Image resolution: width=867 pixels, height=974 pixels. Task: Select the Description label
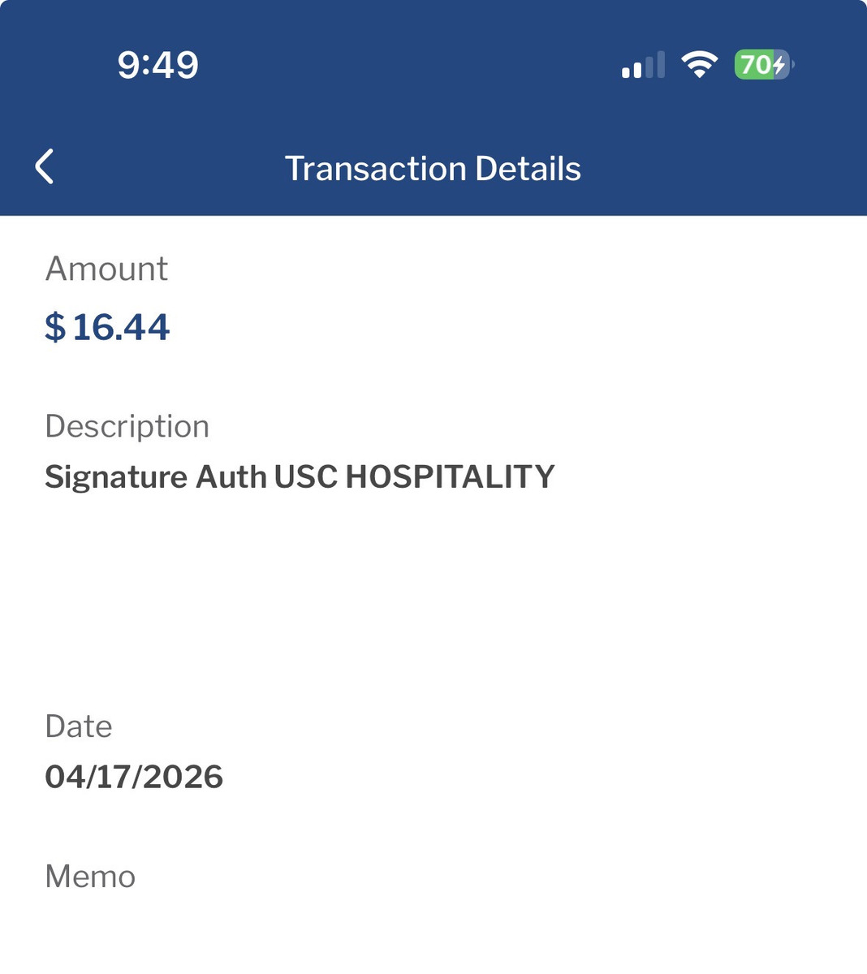[x=127, y=426]
